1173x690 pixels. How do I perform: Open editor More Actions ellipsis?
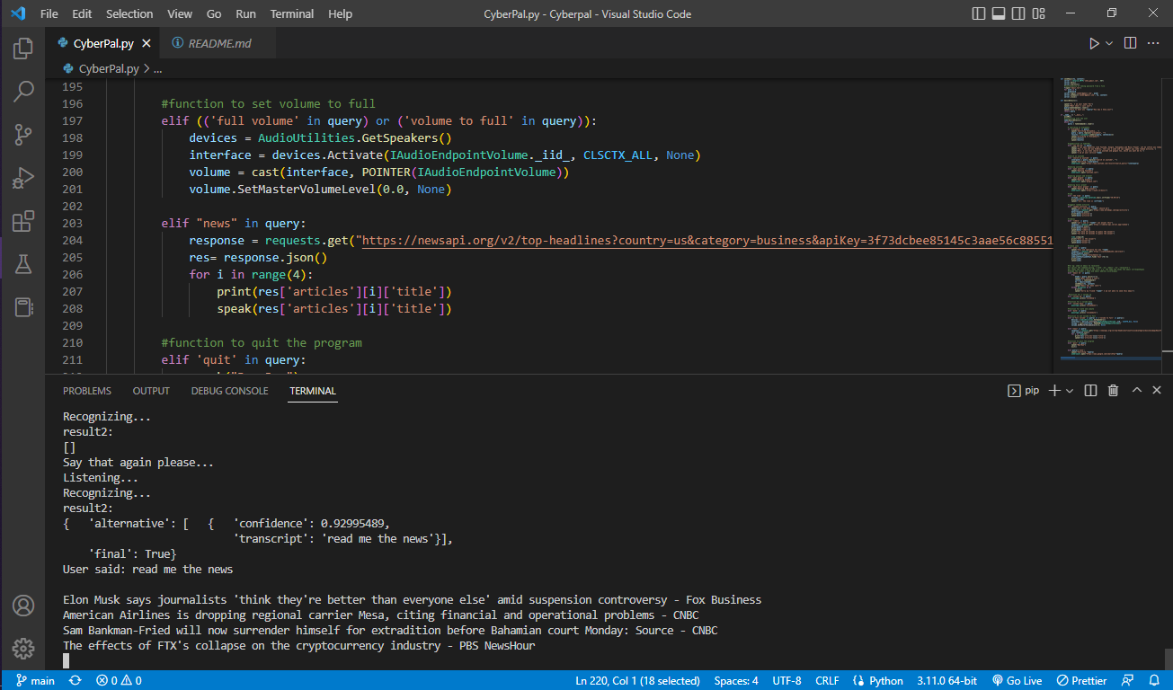[x=1155, y=43]
